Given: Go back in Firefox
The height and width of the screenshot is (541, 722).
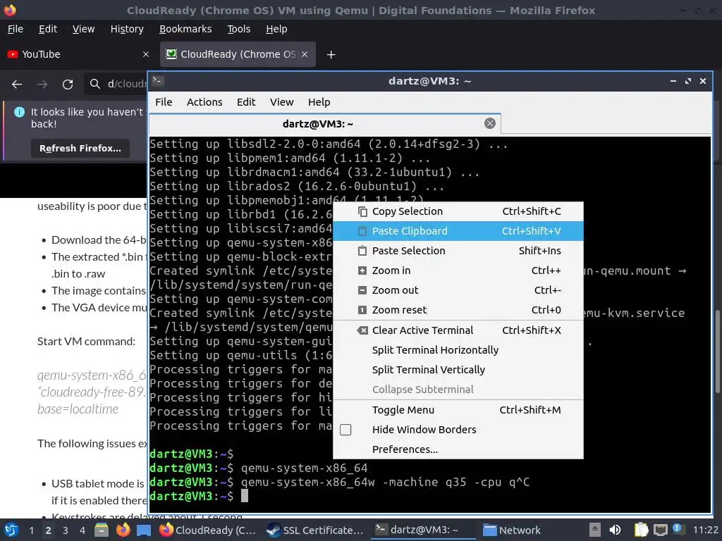Looking at the screenshot, I should 17,85.
